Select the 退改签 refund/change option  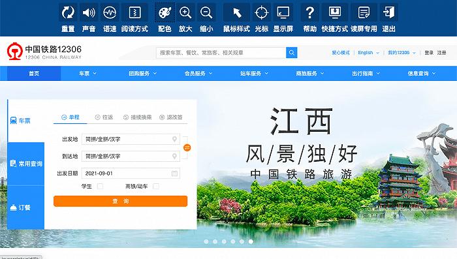pyautogui.click(x=171, y=117)
